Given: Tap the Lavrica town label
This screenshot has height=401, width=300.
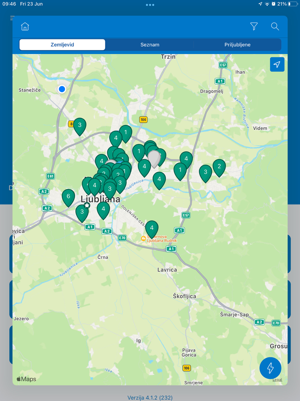Looking at the screenshot, I should point(167,270).
